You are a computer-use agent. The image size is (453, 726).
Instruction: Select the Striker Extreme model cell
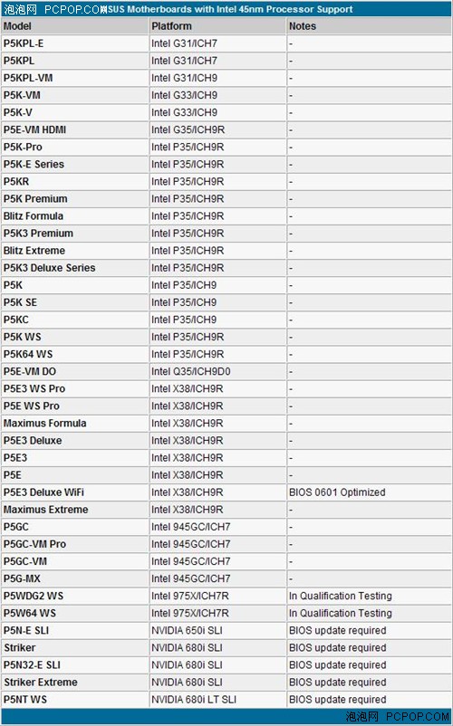(x=74, y=682)
